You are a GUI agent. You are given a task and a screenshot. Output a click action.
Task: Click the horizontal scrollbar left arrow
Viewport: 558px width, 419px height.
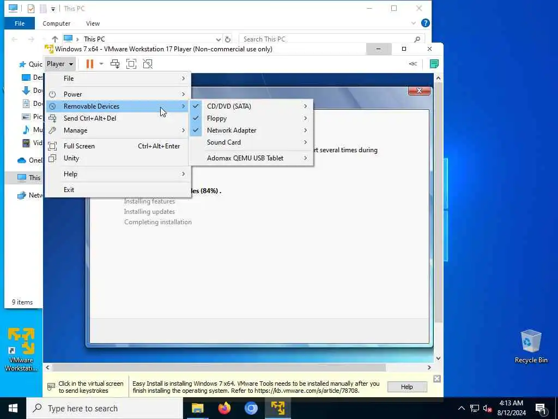coord(48,367)
